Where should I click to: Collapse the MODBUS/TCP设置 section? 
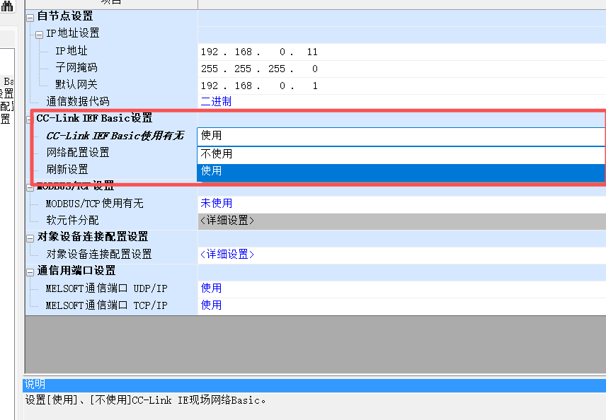[30, 188]
